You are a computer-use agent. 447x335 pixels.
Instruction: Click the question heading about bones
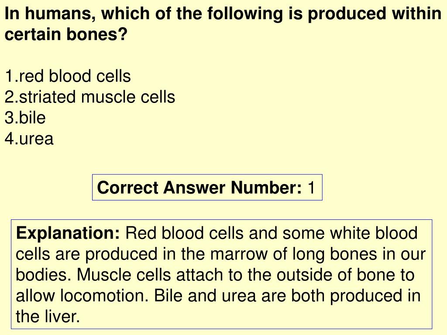pyautogui.click(x=223, y=24)
